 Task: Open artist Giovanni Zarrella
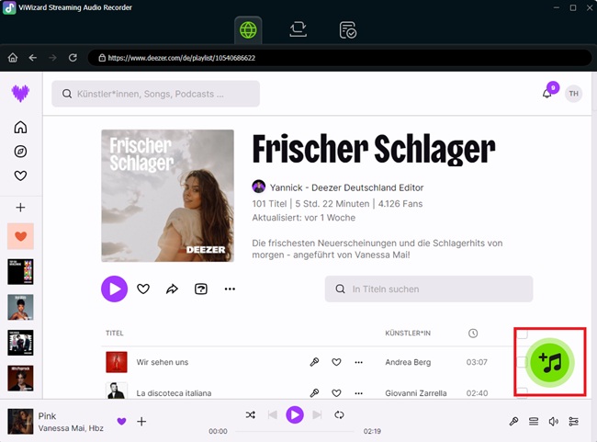point(416,393)
